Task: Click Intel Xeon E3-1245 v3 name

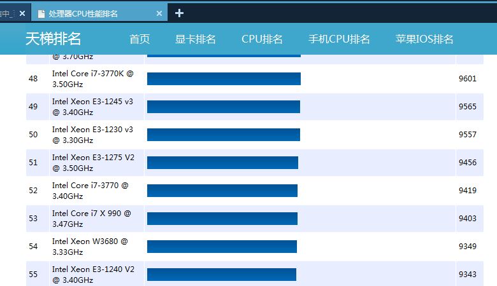Action: click(x=92, y=107)
